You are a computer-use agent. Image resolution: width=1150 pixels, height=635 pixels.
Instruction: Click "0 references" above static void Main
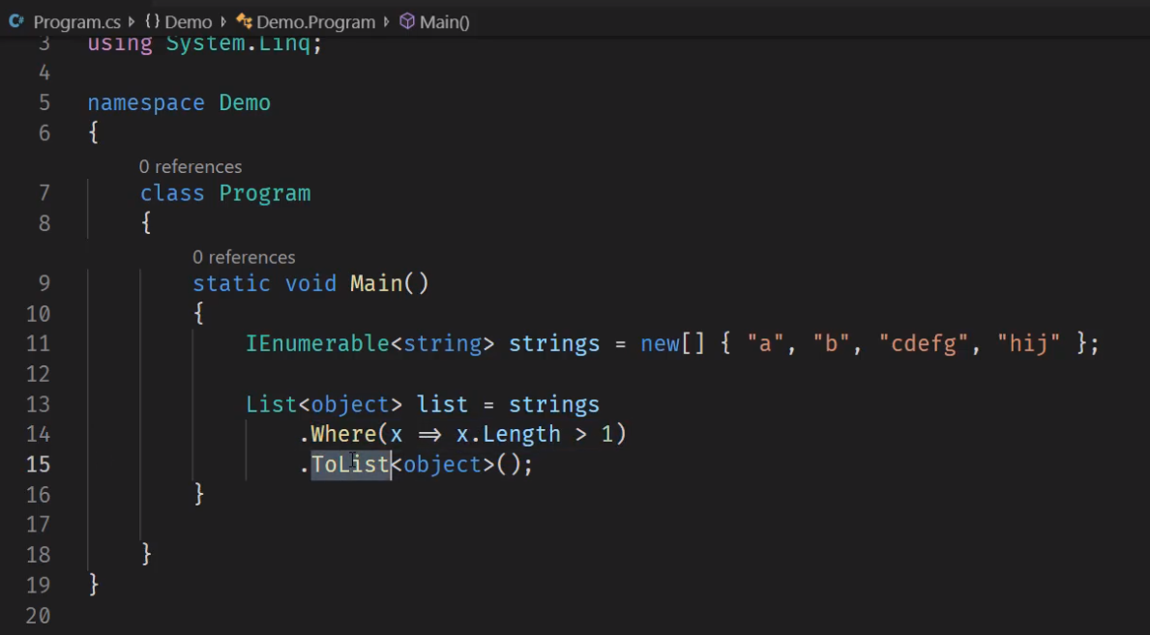(244, 257)
